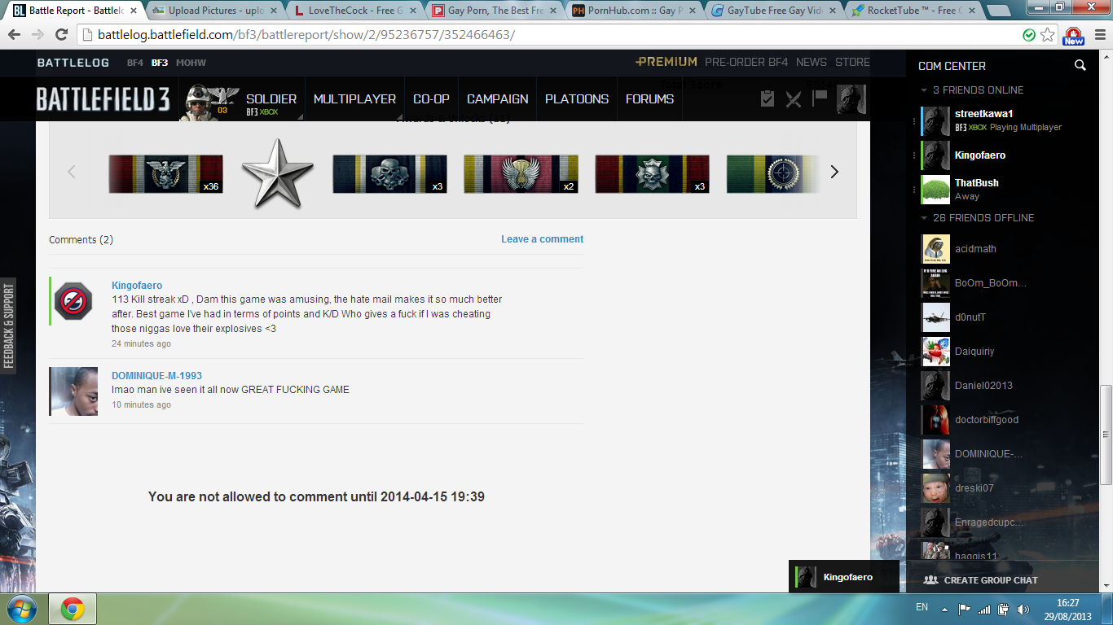Click the Leave a comment link
The width and height of the screenshot is (1113, 625).
point(542,239)
